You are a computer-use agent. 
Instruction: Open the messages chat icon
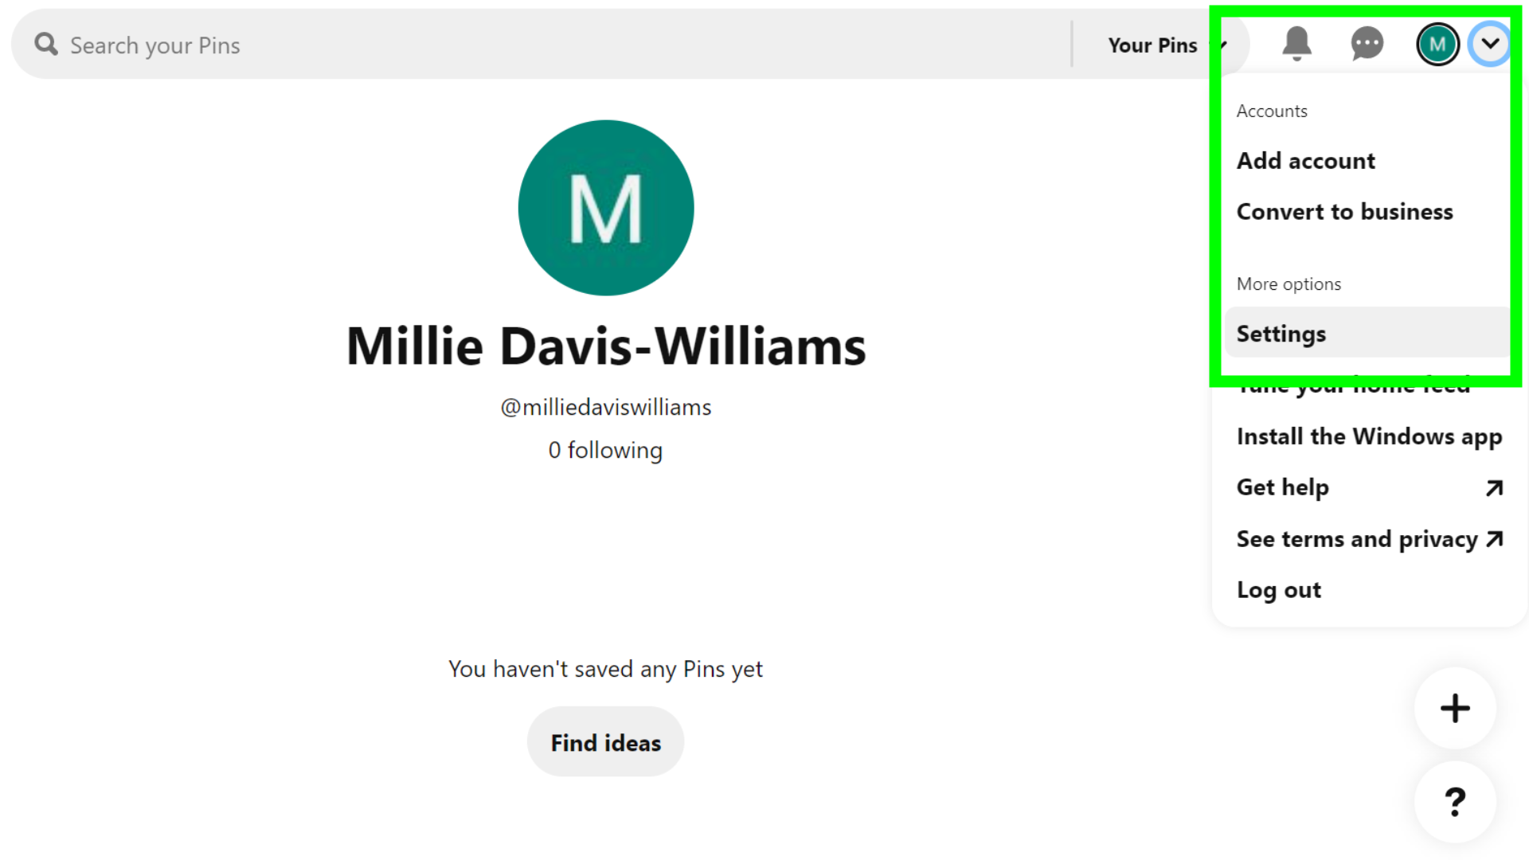click(1367, 44)
